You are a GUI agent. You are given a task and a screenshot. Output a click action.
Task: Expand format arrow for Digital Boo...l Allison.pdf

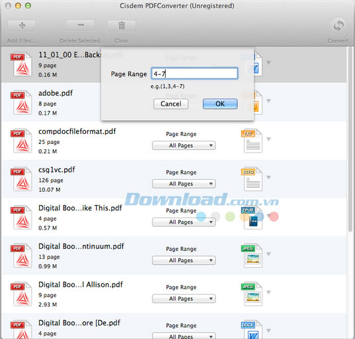[268, 293]
